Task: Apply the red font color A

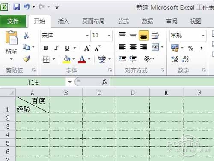Action: coord(82,59)
